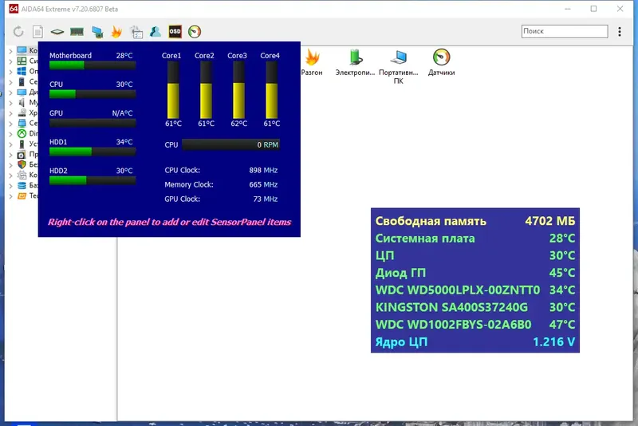Open the CPU chip toolbar icon
This screenshot has height=426, width=638.
tap(57, 32)
